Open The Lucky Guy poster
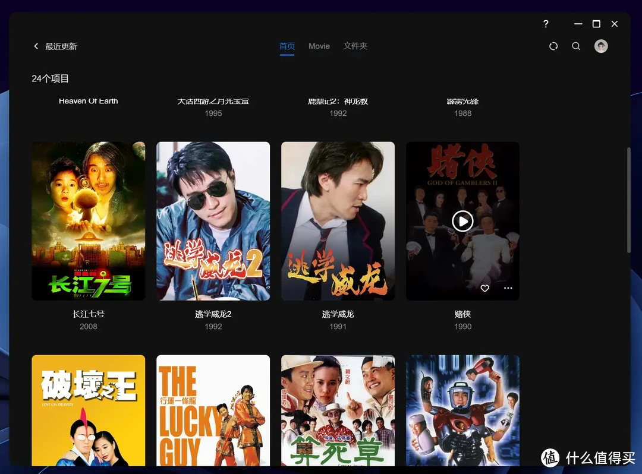This screenshot has height=474, width=642. click(x=213, y=410)
